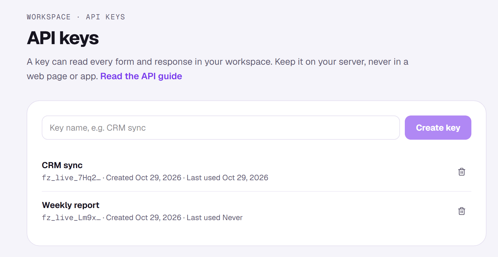The width and height of the screenshot is (498, 257).
Task: Click Last used Oct 29, 2026 text
Action: click(x=227, y=178)
